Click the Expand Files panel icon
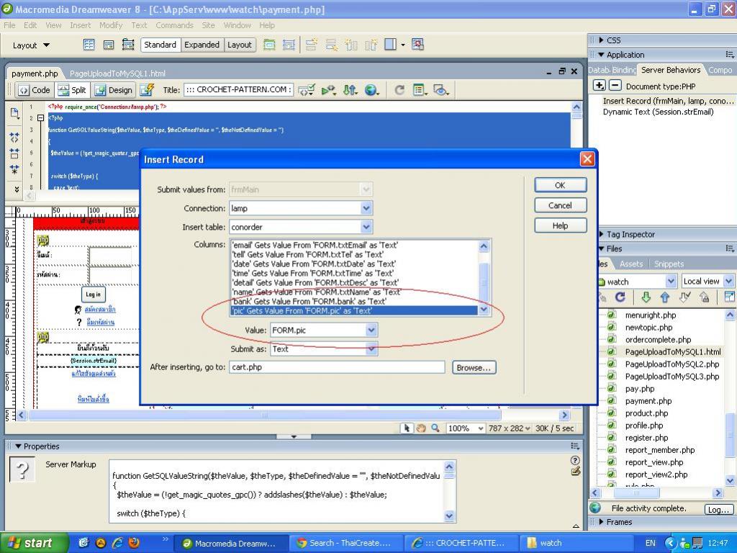Screen dimensions: 737x553 pyautogui.click(x=729, y=297)
